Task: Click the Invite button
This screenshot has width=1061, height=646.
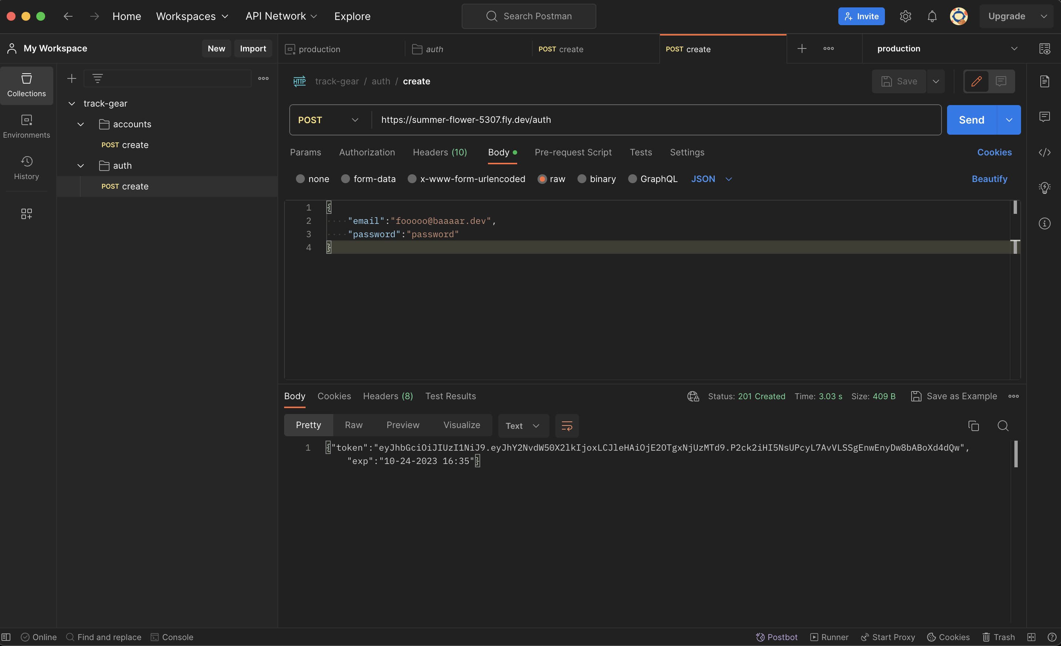Action: tap(861, 16)
